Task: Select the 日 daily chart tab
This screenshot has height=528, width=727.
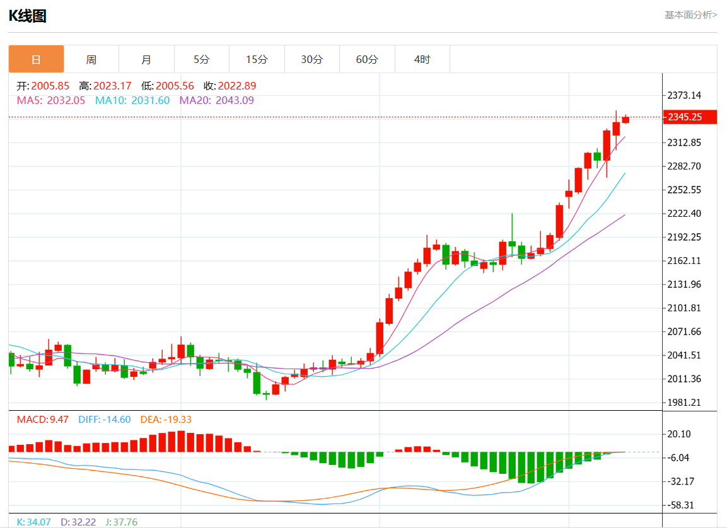Action: [36, 59]
